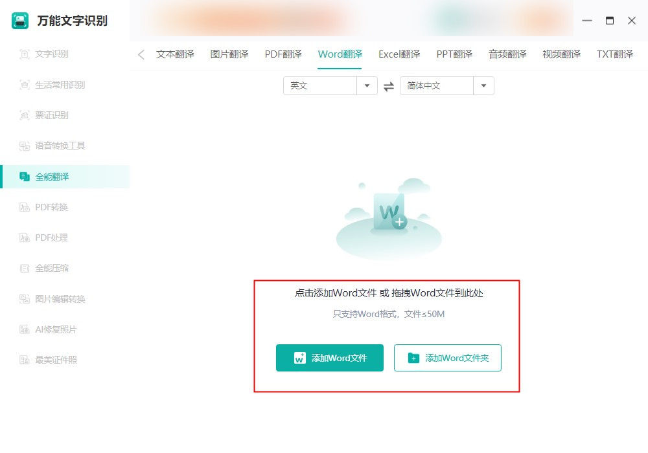Click the 添加Word文件夹 button

click(x=448, y=358)
